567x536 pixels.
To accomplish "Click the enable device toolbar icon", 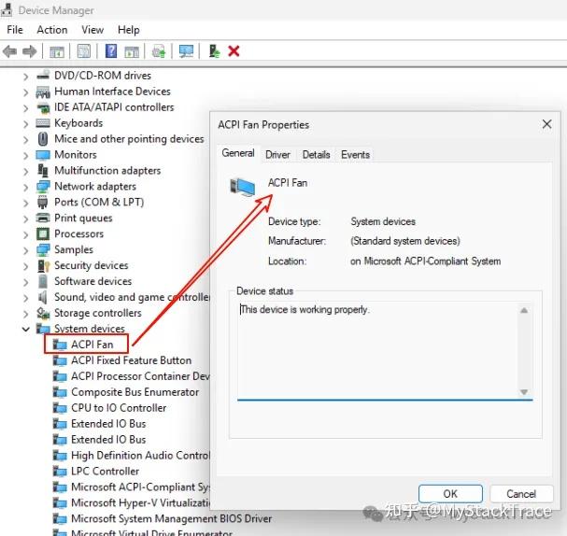I will click(215, 51).
